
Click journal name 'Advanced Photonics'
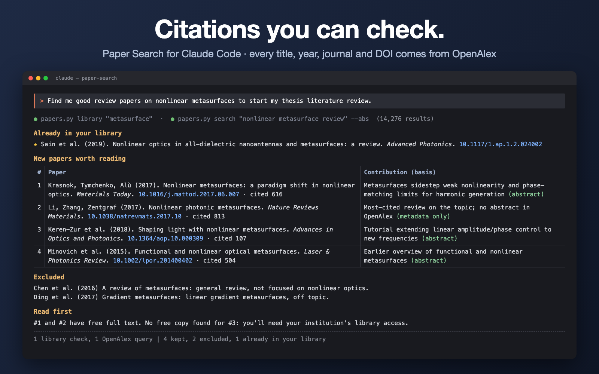coord(419,144)
